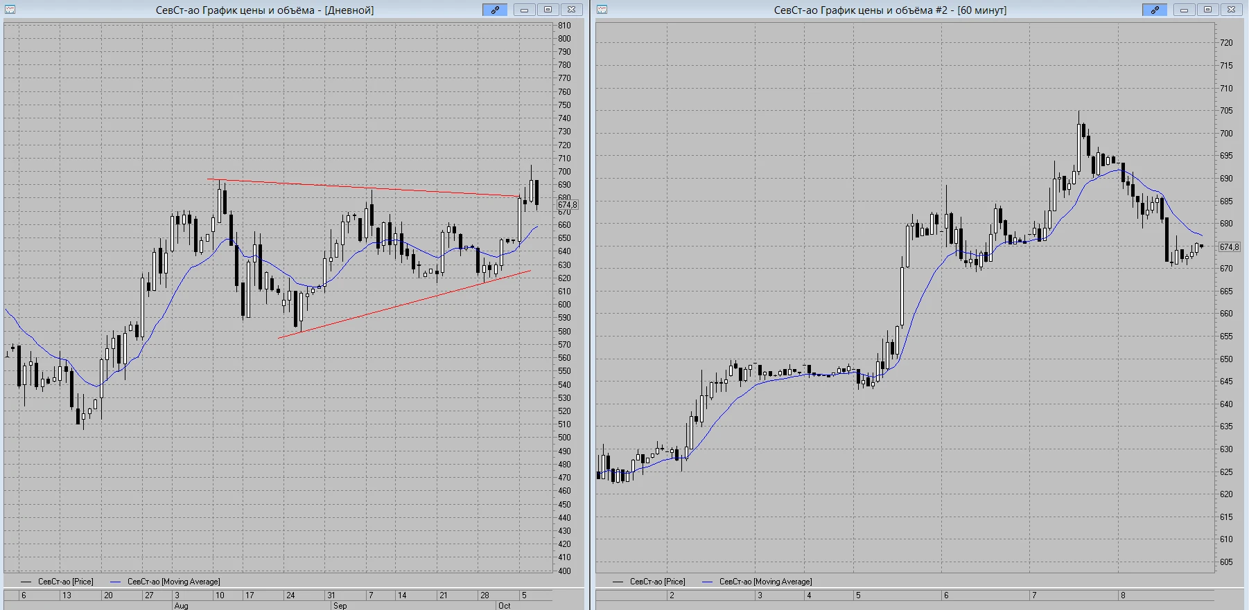Maximize the 60-minute chart window
This screenshot has width=1249, height=610.
click(x=1207, y=10)
